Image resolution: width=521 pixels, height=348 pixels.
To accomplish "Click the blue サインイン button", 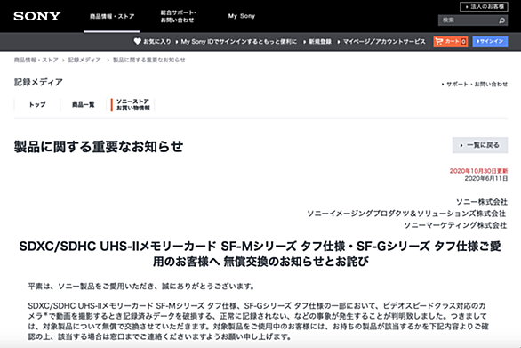I will [x=490, y=42].
